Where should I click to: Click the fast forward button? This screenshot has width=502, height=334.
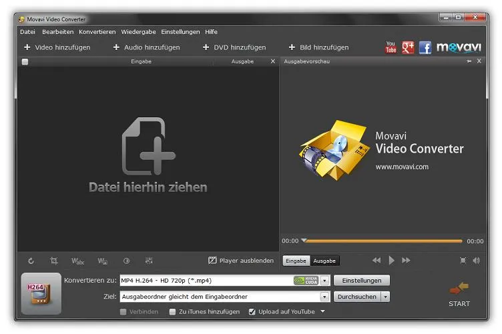click(x=406, y=261)
